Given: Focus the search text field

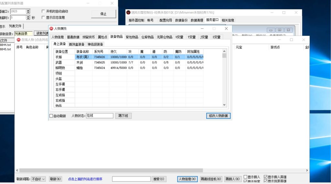Looking at the screenshot, I should tap(131, 179).
